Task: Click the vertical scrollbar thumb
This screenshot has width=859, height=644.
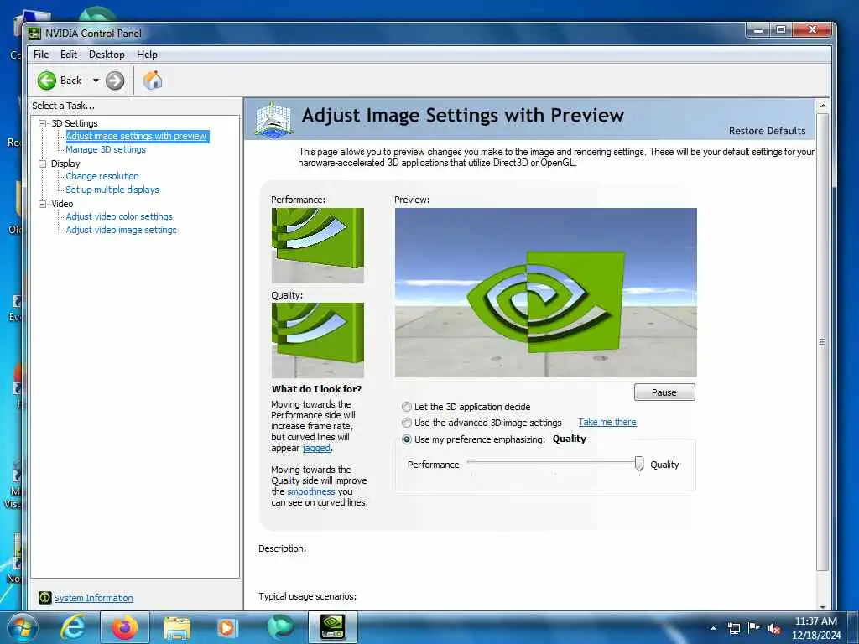Action: coord(822,342)
